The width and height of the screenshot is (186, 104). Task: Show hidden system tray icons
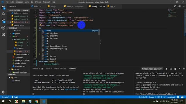(x=154, y=101)
